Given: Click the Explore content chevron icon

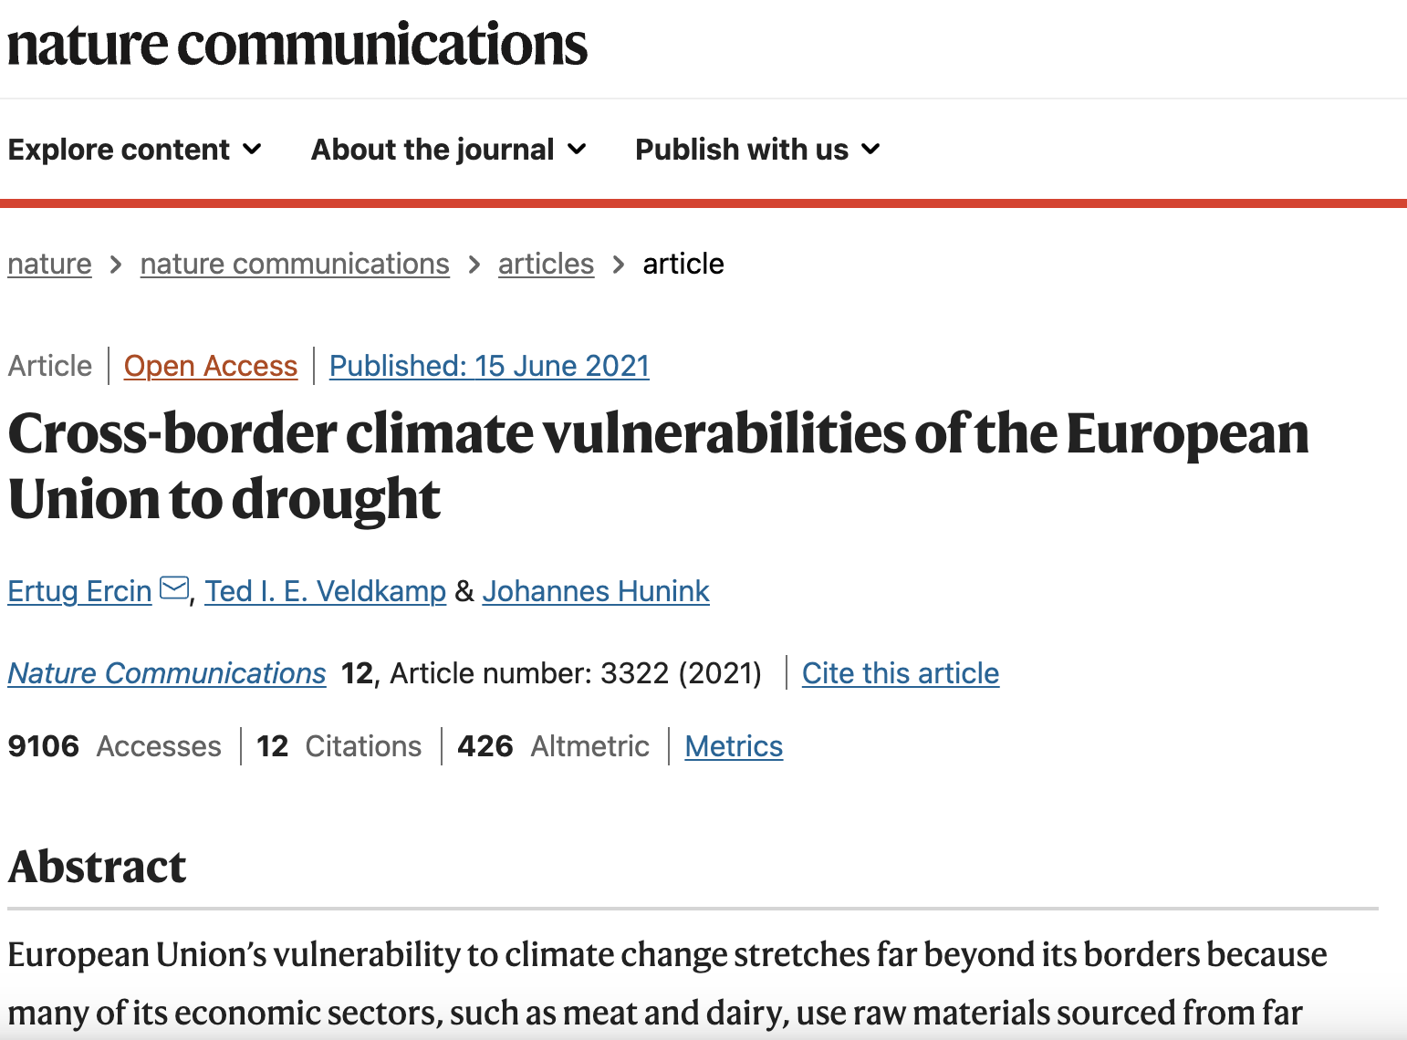Looking at the screenshot, I should (x=252, y=151).
